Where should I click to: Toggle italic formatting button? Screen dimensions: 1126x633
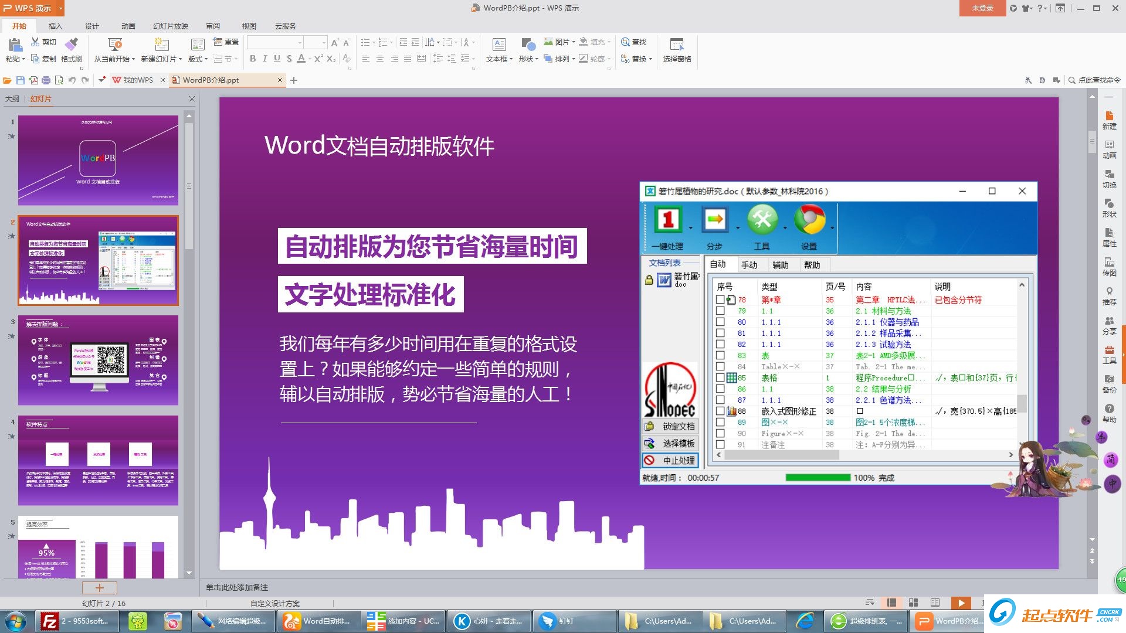point(264,59)
